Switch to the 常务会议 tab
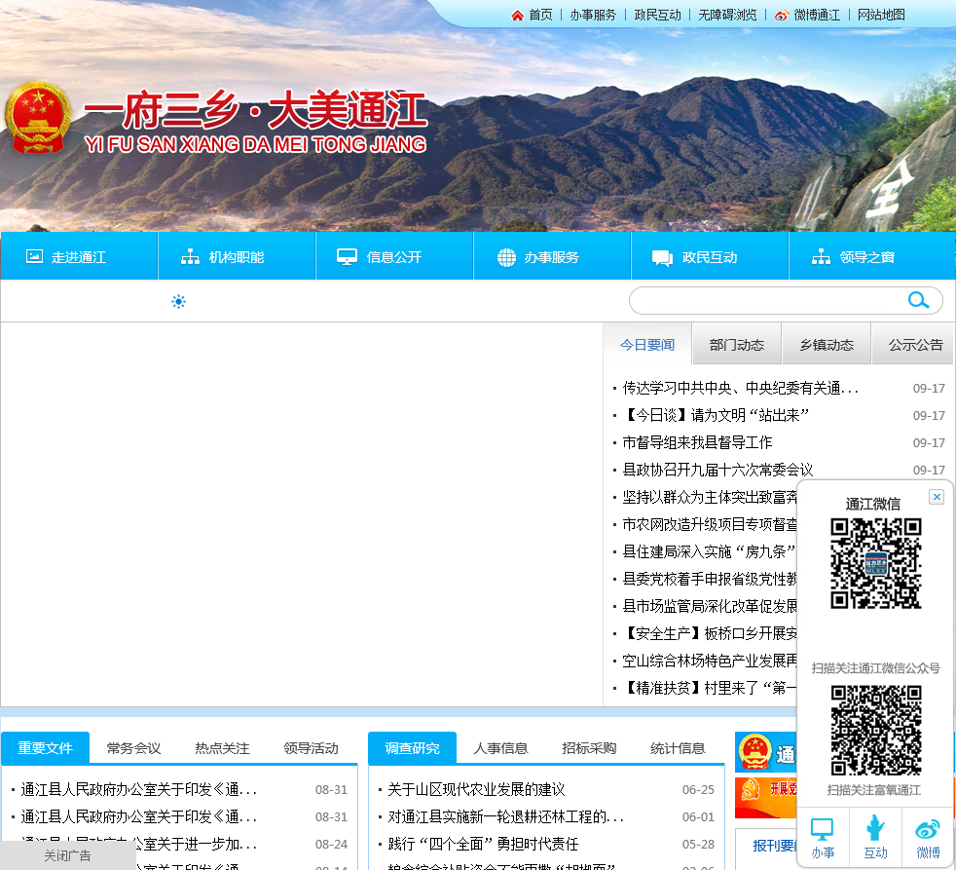Viewport: 956px width, 870px height. click(x=133, y=748)
